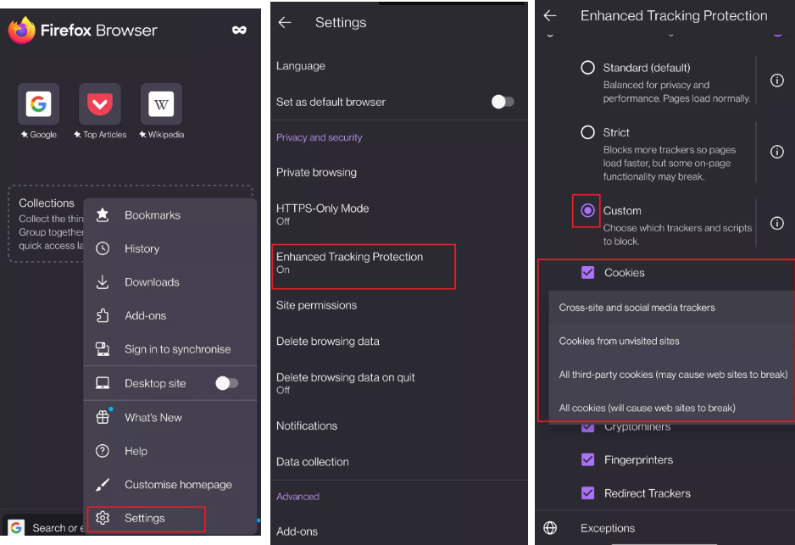Screen dimensions: 795x545
Task: Choose Cross-site and social media trackers option
Action: tap(671, 308)
